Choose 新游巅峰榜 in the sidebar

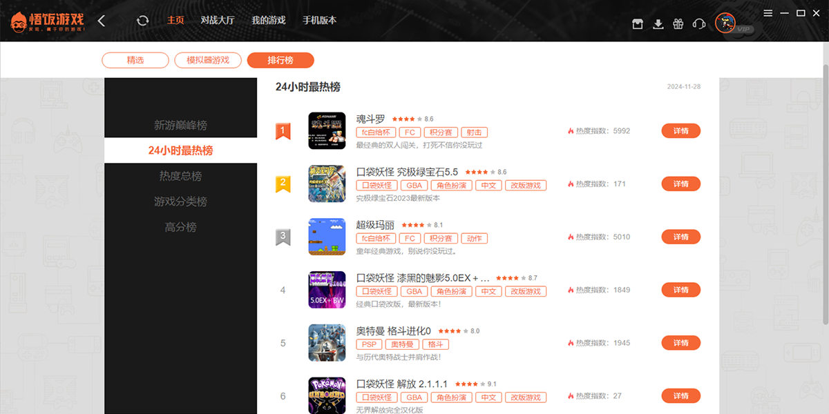180,126
